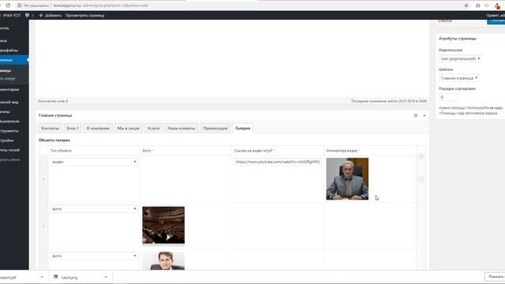Click the show-all downloads button in the downloads bar
The width and height of the screenshot is (505, 284).
495,277
